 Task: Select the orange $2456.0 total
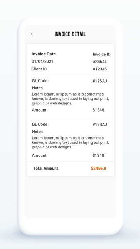coord(99,169)
